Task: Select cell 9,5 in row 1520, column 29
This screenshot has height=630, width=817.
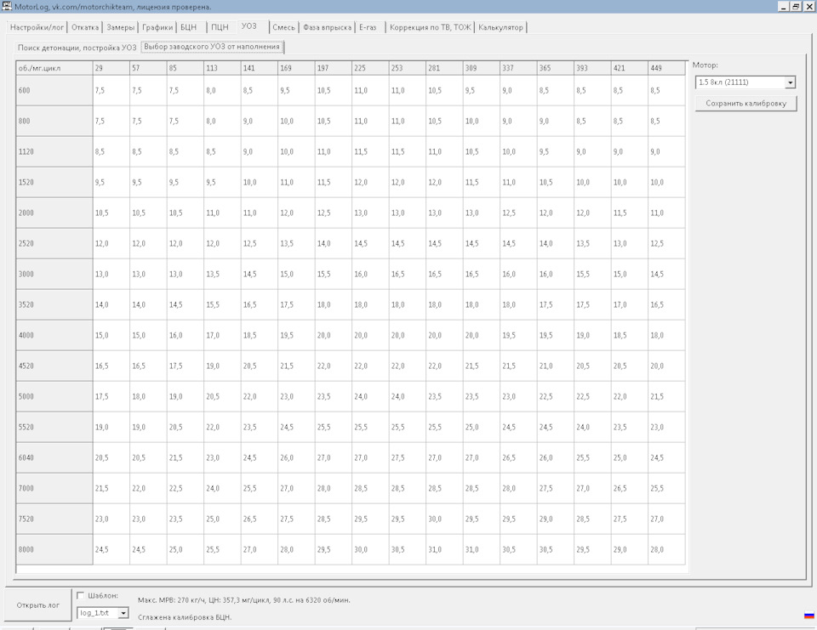Action: (111, 182)
